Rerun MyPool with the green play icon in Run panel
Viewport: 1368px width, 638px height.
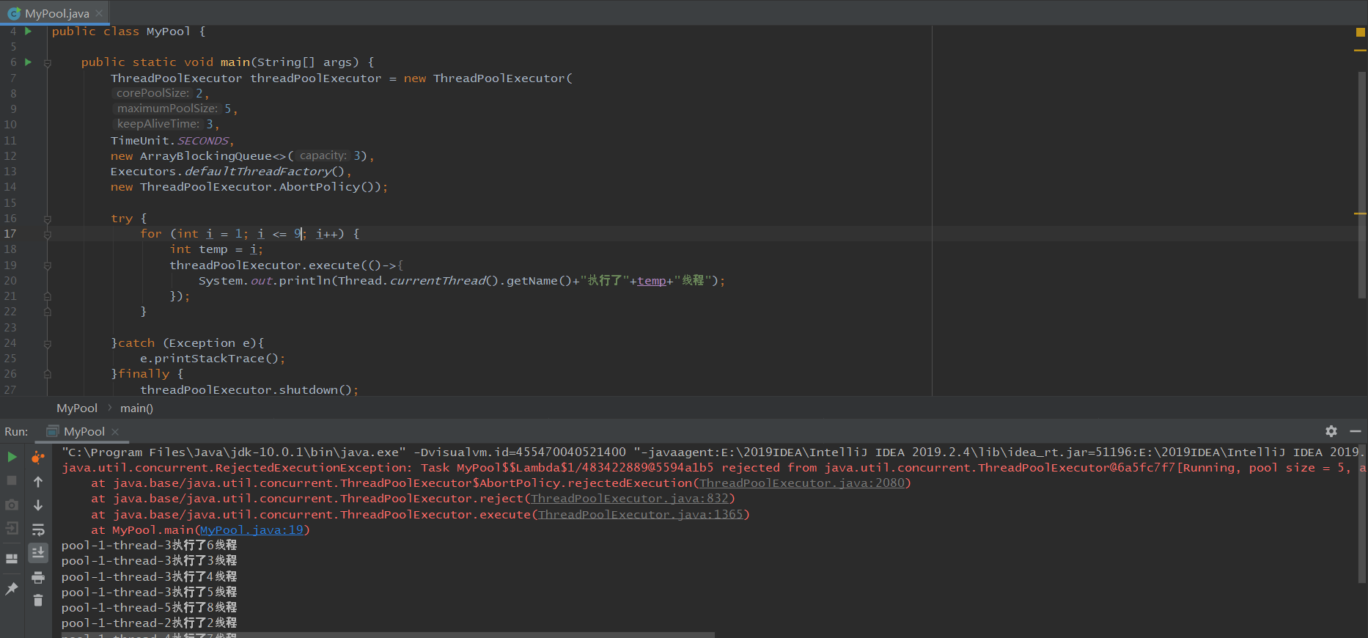12,457
